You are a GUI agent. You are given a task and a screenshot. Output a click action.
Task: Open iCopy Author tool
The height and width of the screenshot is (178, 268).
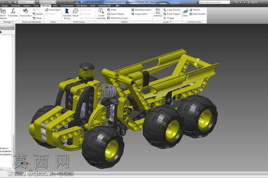[x=139, y=14]
